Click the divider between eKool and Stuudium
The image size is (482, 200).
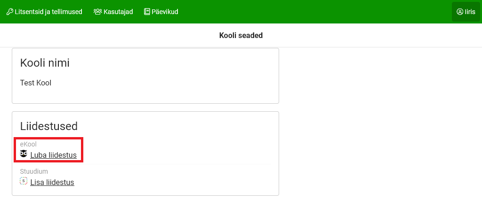point(188,164)
